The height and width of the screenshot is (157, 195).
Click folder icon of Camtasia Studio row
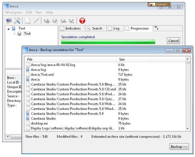click(x=28, y=118)
